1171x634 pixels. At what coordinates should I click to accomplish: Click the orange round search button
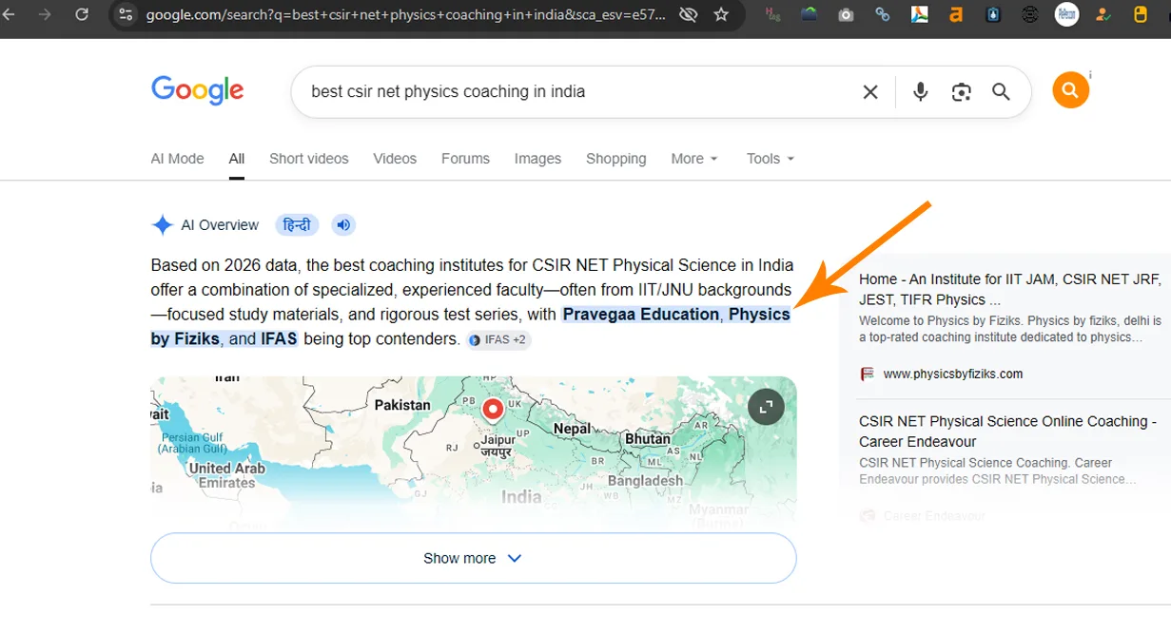[x=1070, y=90]
